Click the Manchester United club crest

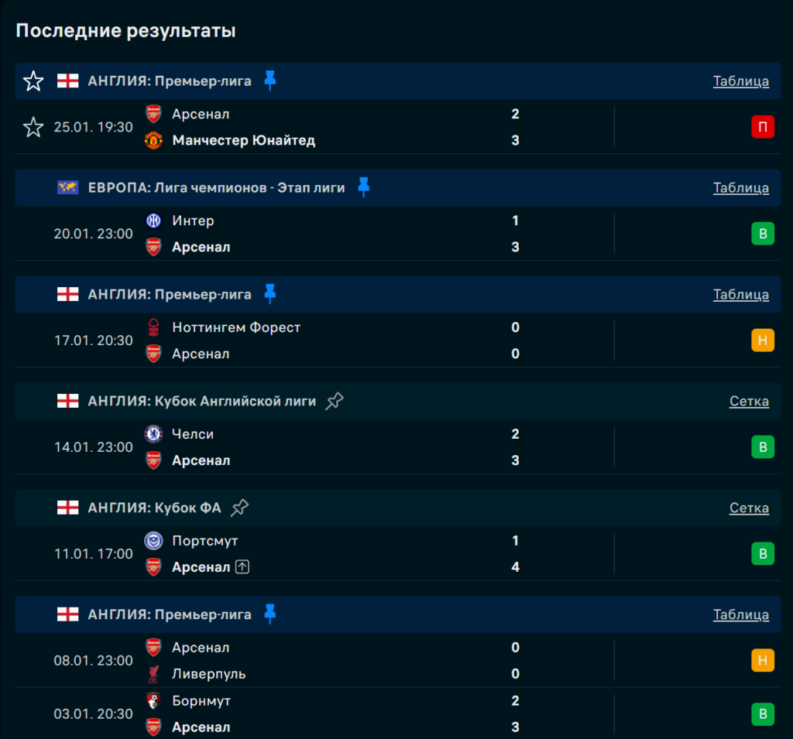click(153, 141)
